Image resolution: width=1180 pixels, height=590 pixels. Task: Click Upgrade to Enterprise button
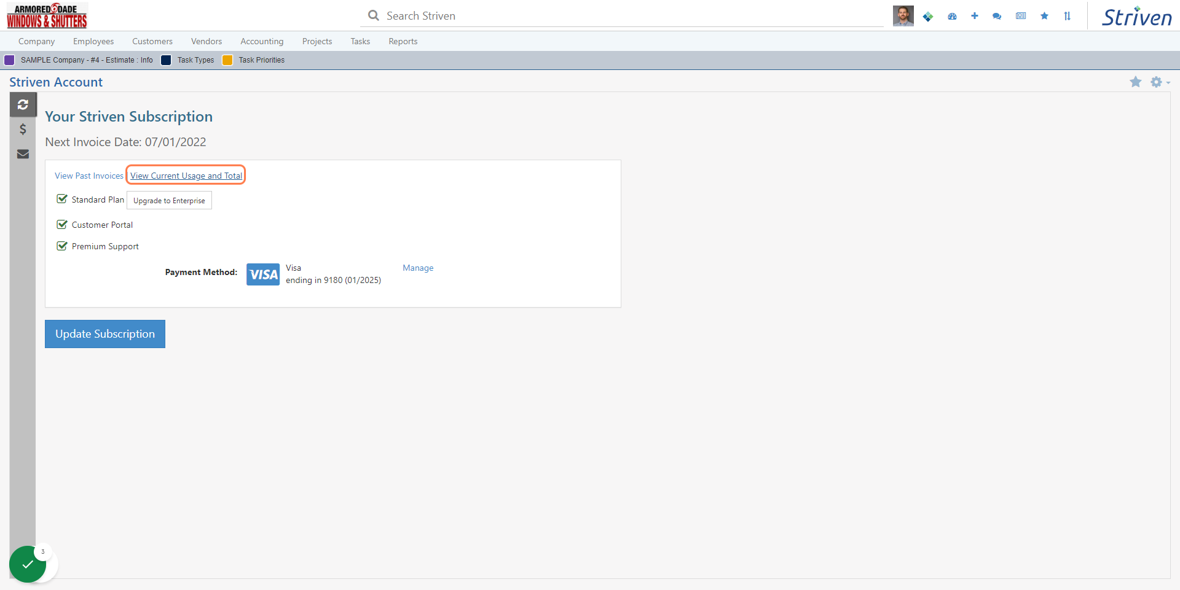[169, 201]
